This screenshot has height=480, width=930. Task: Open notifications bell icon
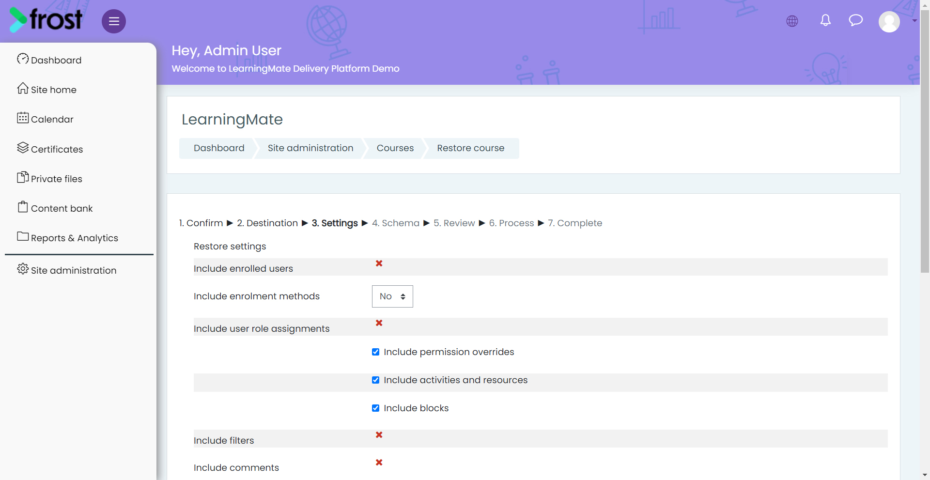coord(826,20)
